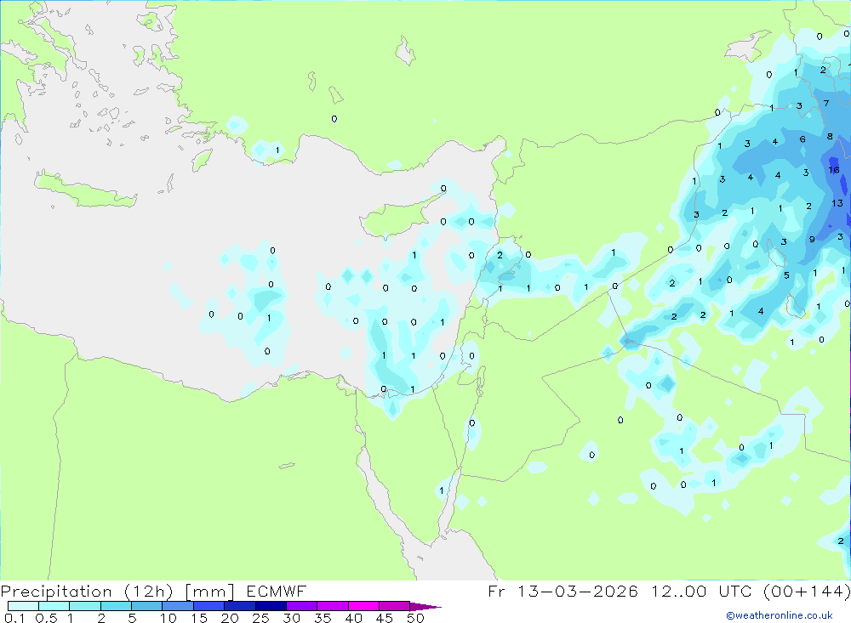Click the 40–45 mm magenta legend box

click(x=363, y=606)
